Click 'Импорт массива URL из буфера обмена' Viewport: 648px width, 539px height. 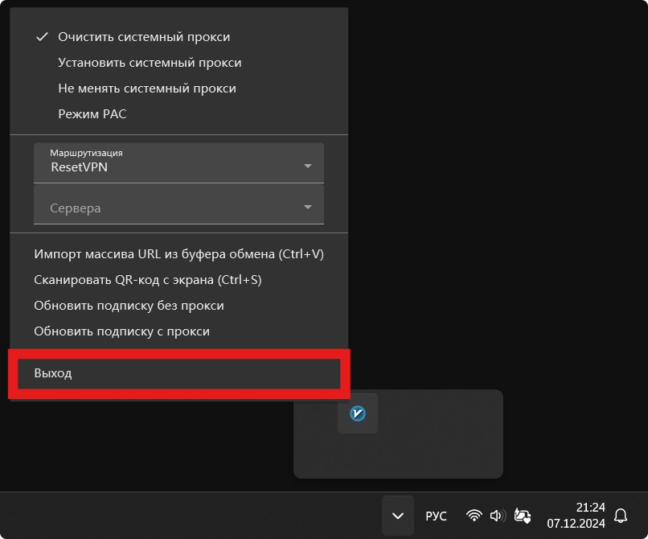click(178, 254)
